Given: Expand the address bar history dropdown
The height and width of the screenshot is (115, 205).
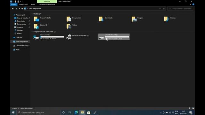Looking at the screenshot, I should click(160, 9).
